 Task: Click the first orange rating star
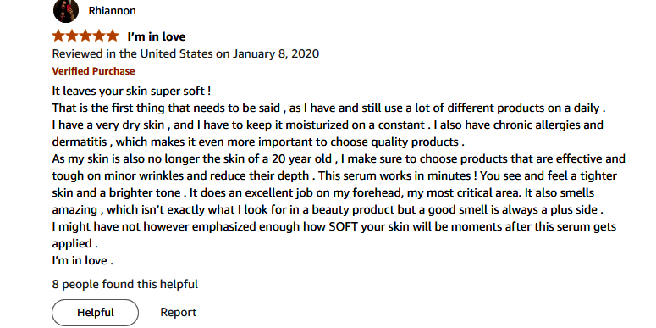(58, 36)
